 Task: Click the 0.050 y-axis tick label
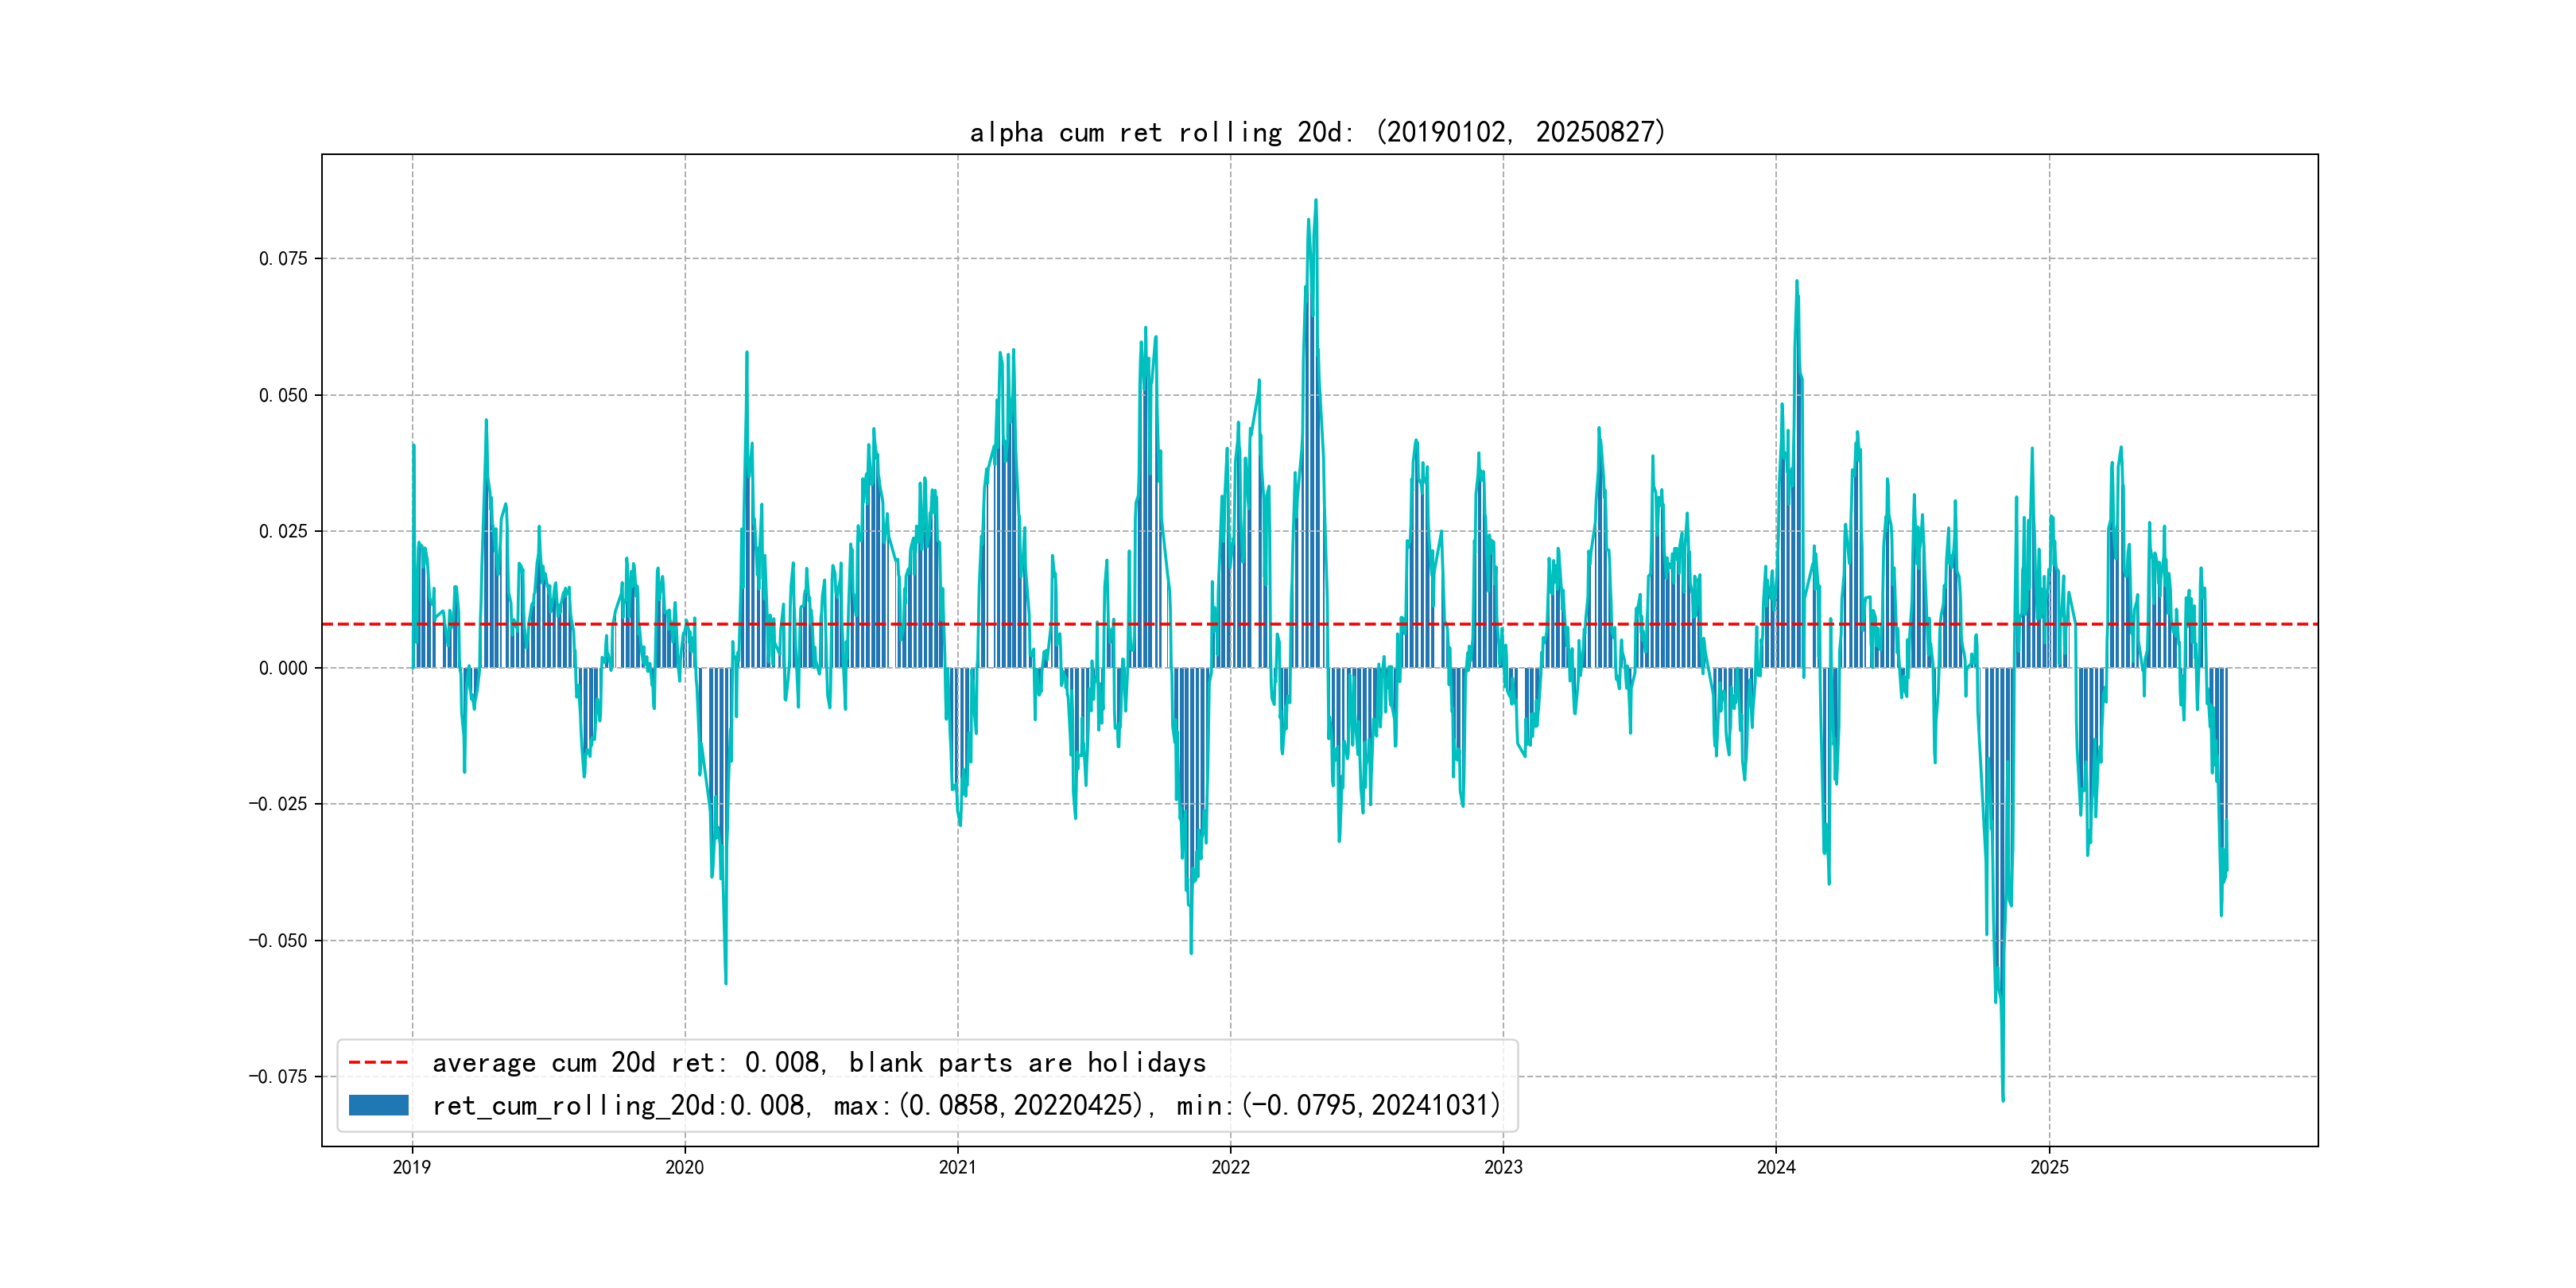click(283, 395)
